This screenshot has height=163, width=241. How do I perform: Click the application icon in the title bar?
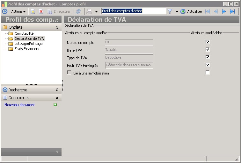(x=4, y=4)
